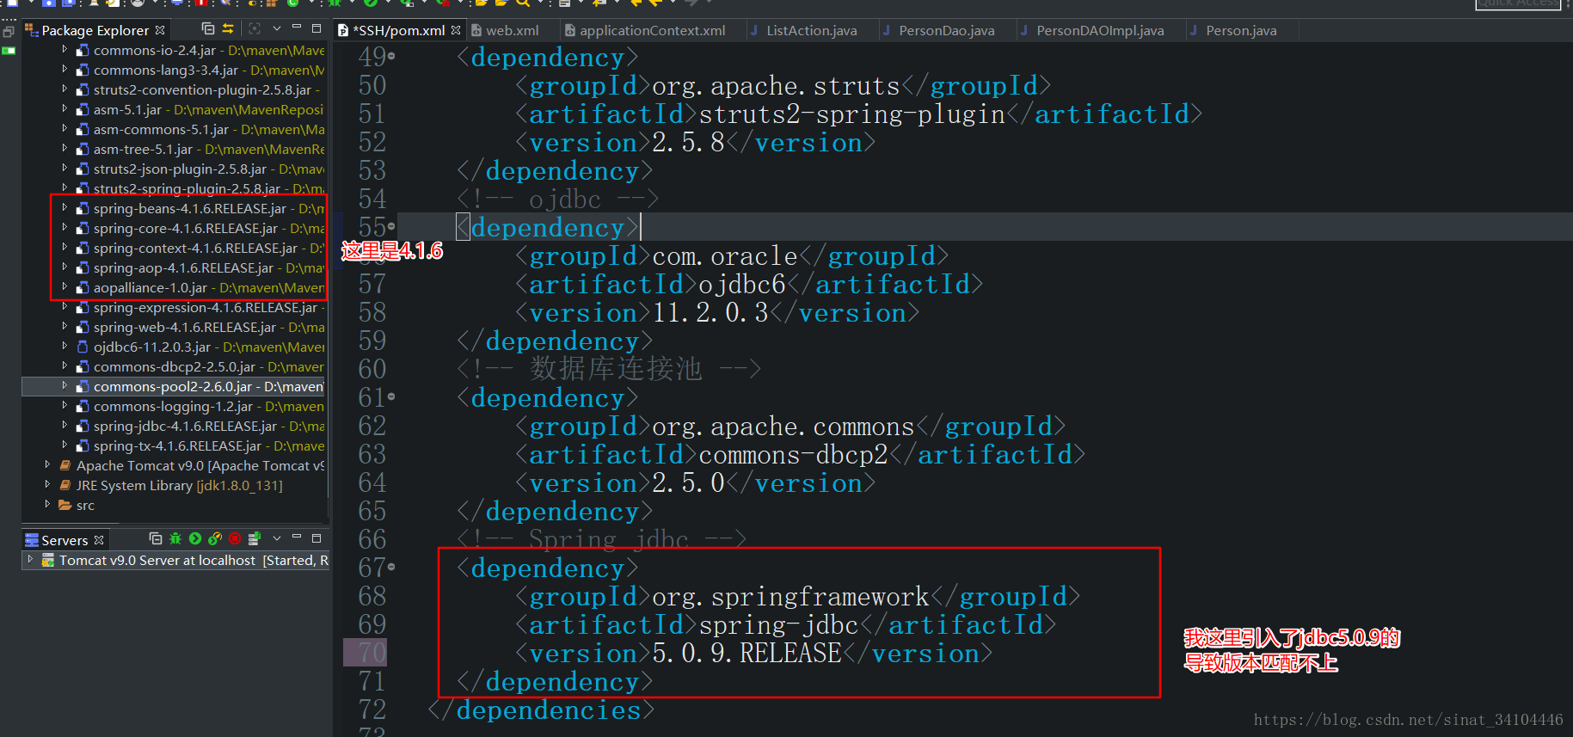Expand JRE System Library node
This screenshot has height=737, width=1573.
[47, 485]
